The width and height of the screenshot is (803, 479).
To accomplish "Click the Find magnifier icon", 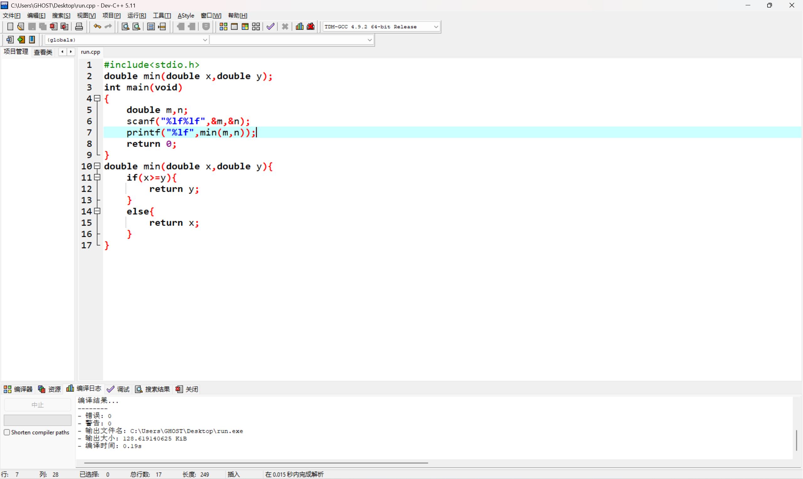I will [x=125, y=27].
